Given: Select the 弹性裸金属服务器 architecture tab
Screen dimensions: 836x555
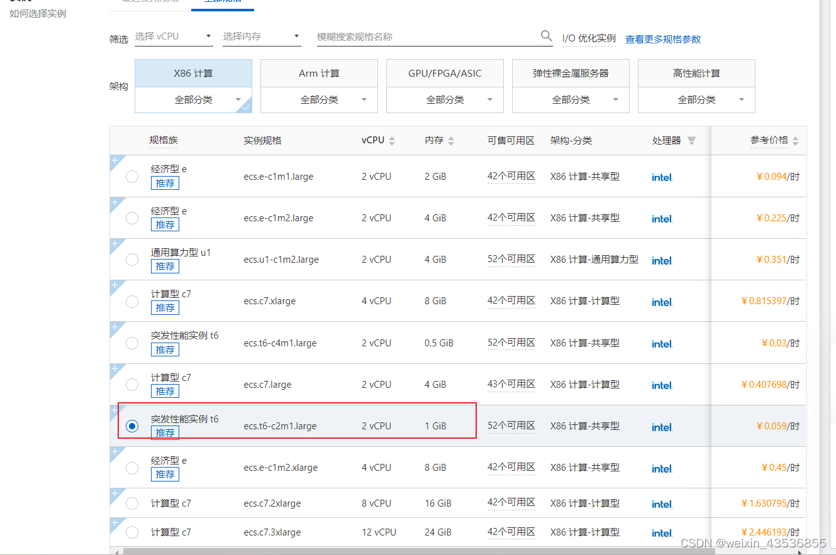Looking at the screenshot, I should coord(571,74).
